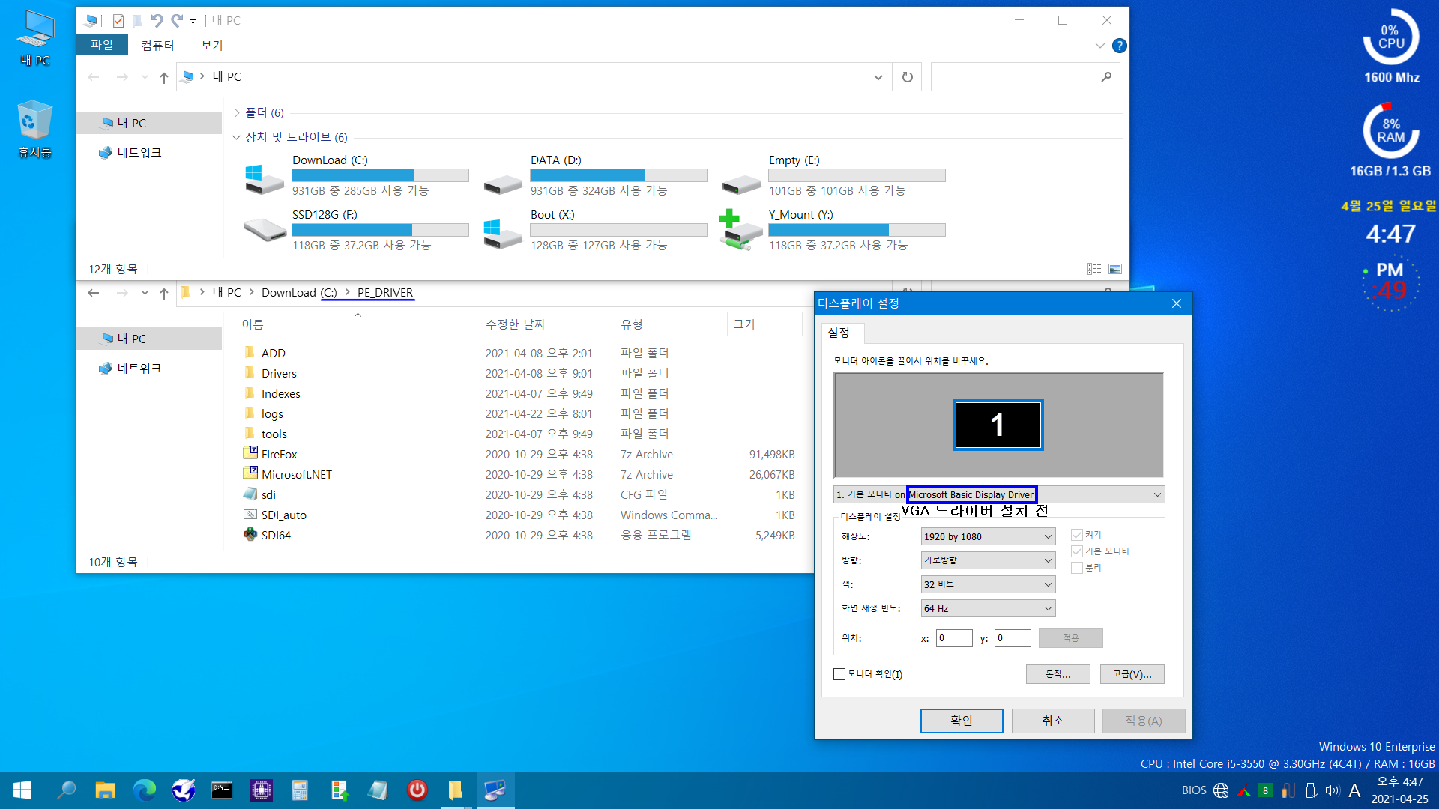Image resolution: width=1439 pixels, height=809 pixels.
Task: Switch to large icons view in 내 PC window
Action: click(1115, 269)
